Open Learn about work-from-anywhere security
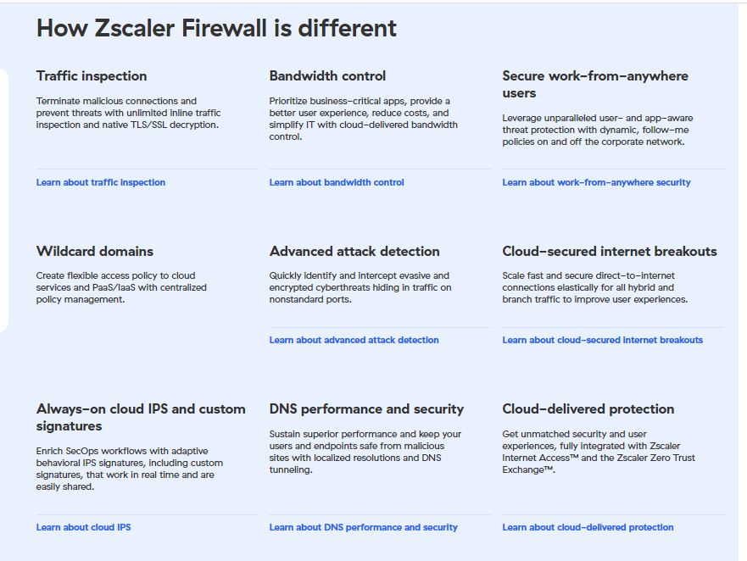The image size is (747, 561). pos(596,182)
